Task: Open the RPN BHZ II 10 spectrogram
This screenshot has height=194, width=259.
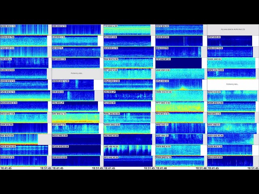Action: (179, 118)
